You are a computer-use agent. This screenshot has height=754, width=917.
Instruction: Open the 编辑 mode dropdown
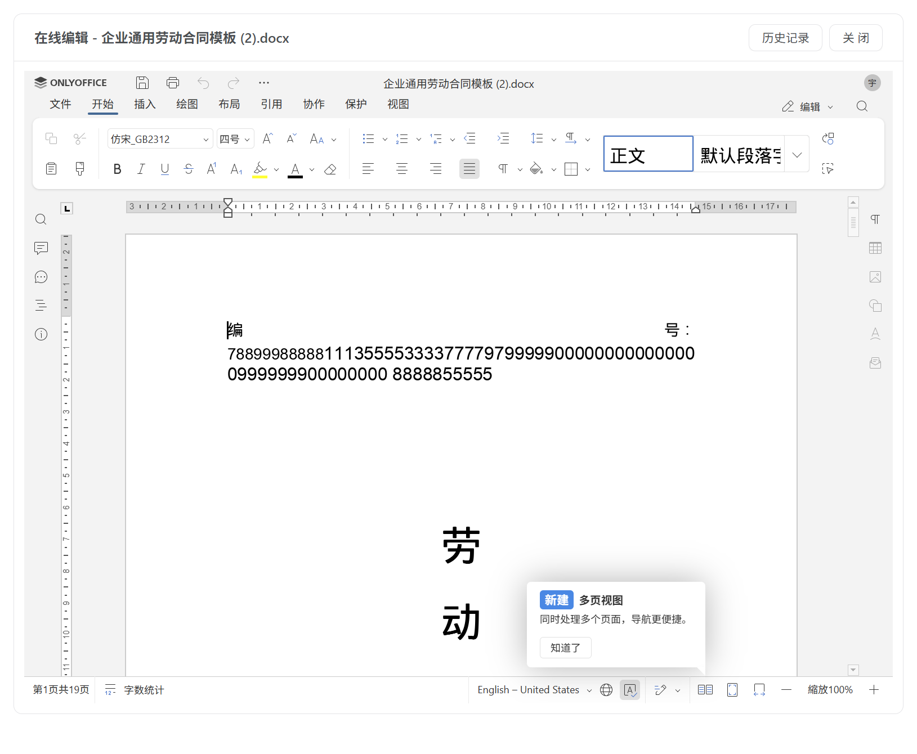point(808,107)
